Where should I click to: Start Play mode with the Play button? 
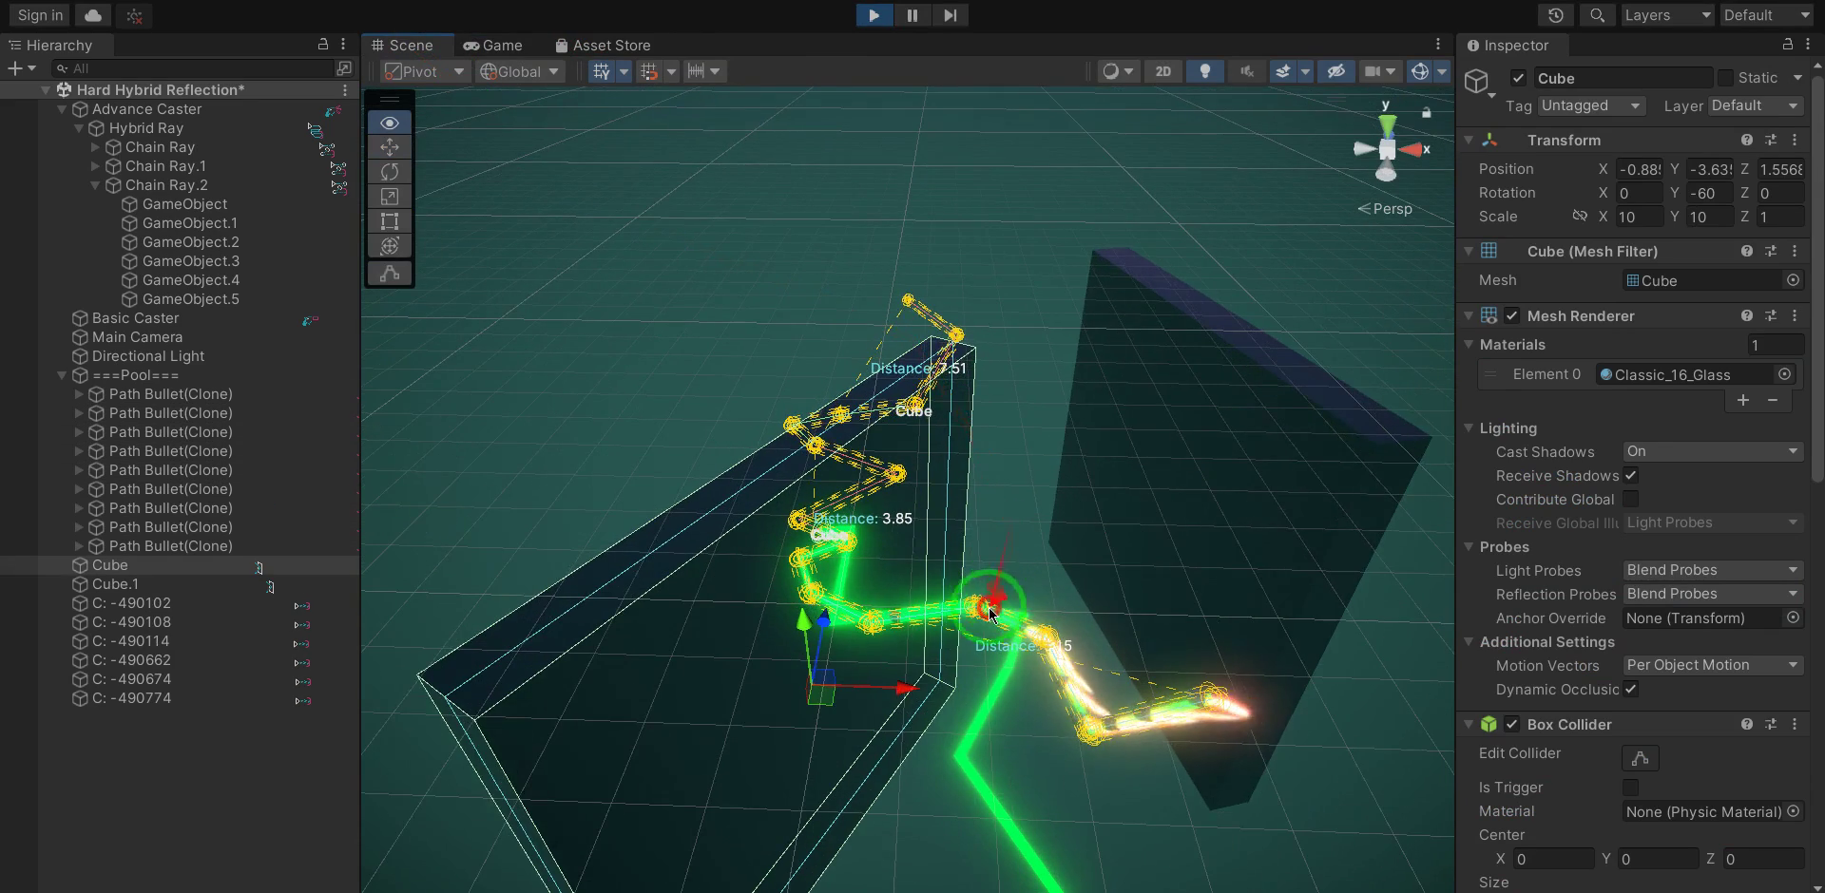[874, 15]
